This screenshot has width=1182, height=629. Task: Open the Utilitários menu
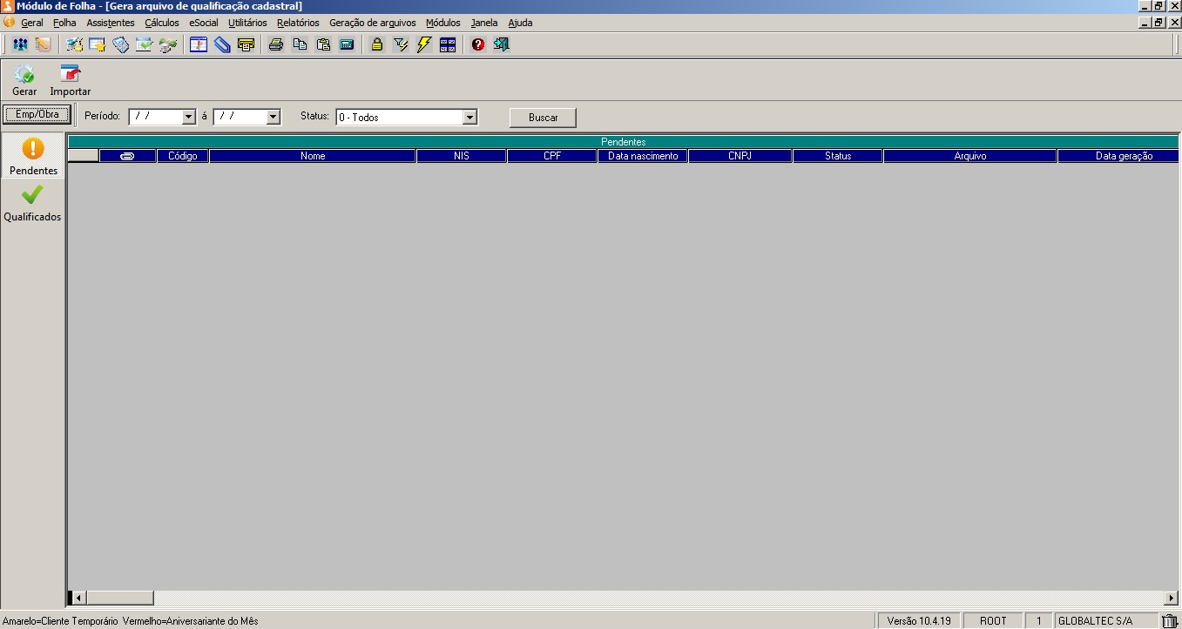247,23
